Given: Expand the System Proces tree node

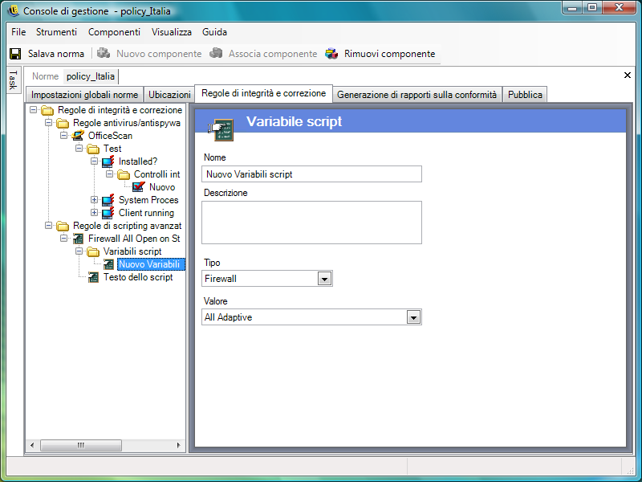Looking at the screenshot, I should tap(94, 199).
